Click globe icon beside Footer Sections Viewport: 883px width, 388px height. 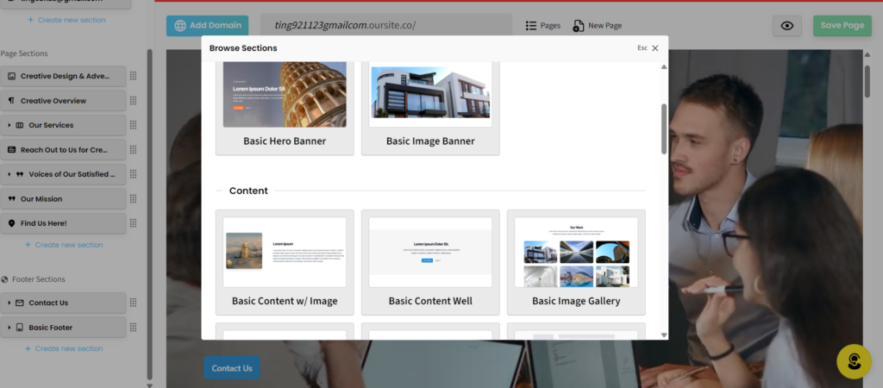pyautogui.click(x=5, y=279)
